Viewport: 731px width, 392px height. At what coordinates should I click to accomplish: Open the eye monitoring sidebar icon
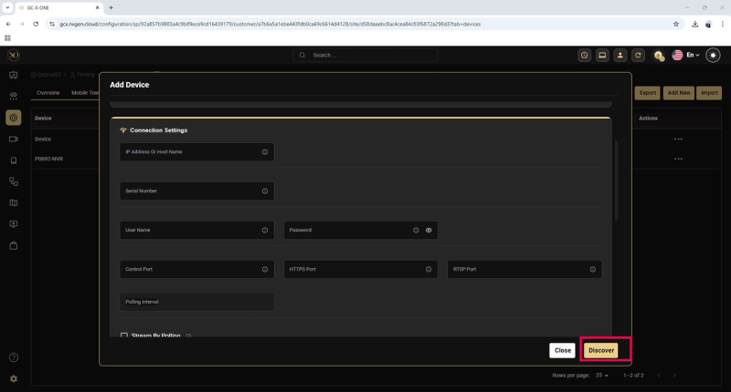point(14,96)
